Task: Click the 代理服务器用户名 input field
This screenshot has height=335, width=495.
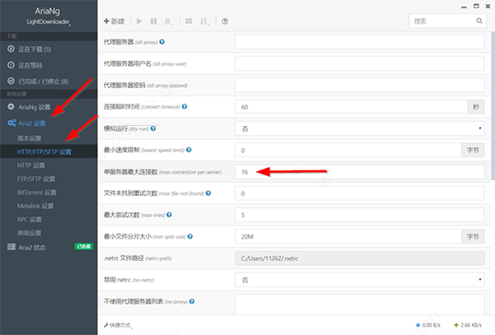Action: click(x=359, y=63)
